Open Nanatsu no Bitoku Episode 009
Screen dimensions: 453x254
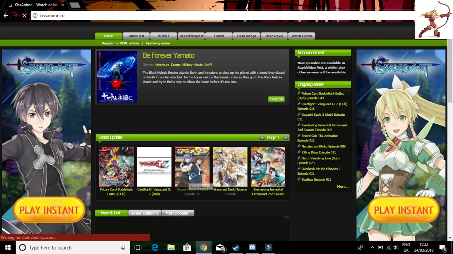(323, 146)
